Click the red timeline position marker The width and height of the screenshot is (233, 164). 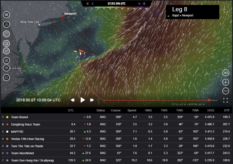209,100
